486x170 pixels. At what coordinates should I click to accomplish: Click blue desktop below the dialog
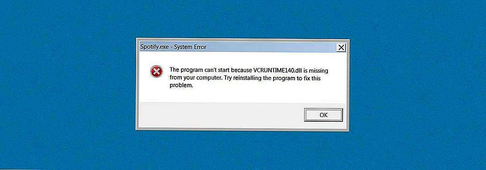243,150
